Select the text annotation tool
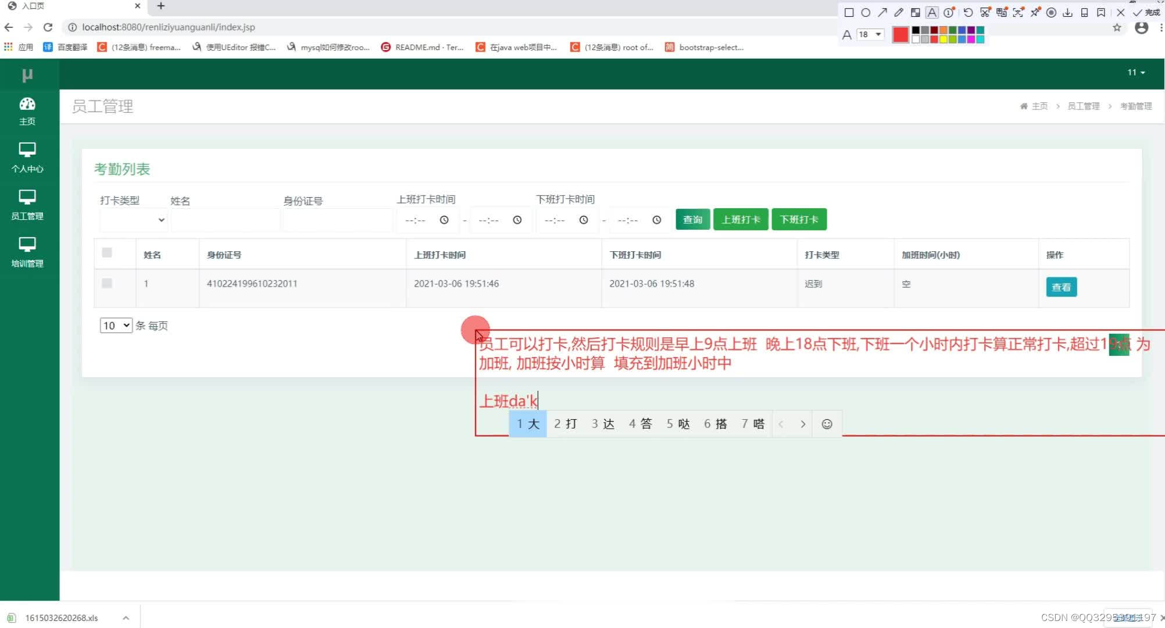1165x628 pixels. coord(932,13)
